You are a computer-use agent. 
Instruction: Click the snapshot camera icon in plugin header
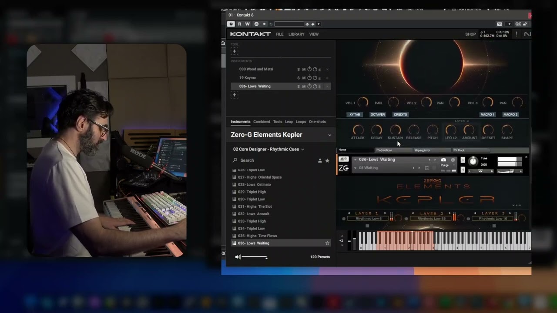point(500,24)
